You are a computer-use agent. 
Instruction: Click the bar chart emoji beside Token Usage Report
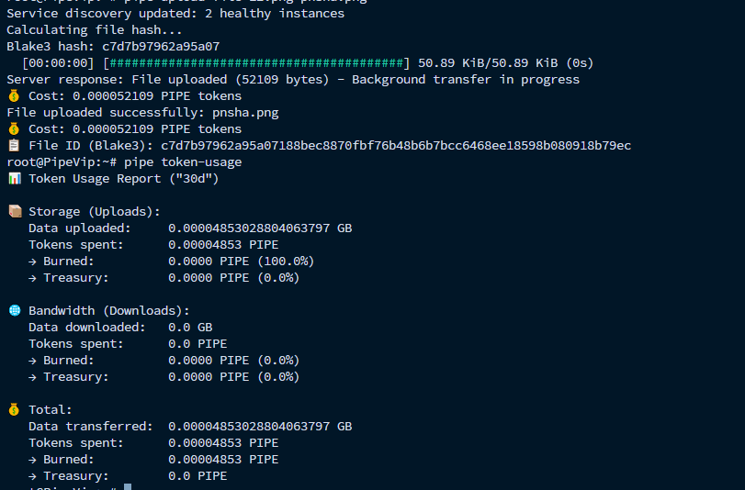[15, 179]
